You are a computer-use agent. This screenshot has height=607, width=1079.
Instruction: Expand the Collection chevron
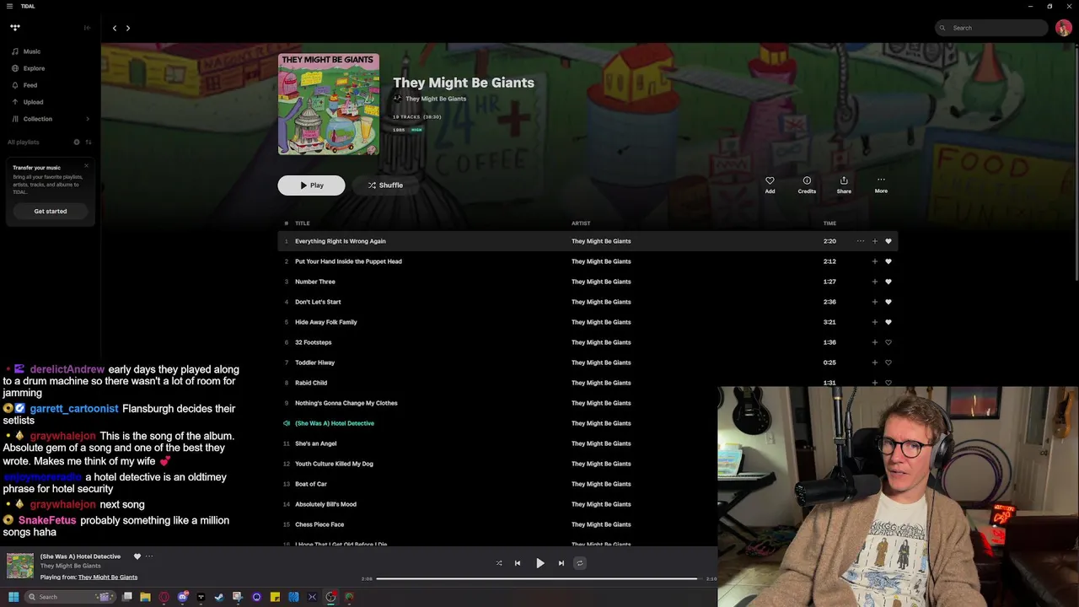(88, 119)
